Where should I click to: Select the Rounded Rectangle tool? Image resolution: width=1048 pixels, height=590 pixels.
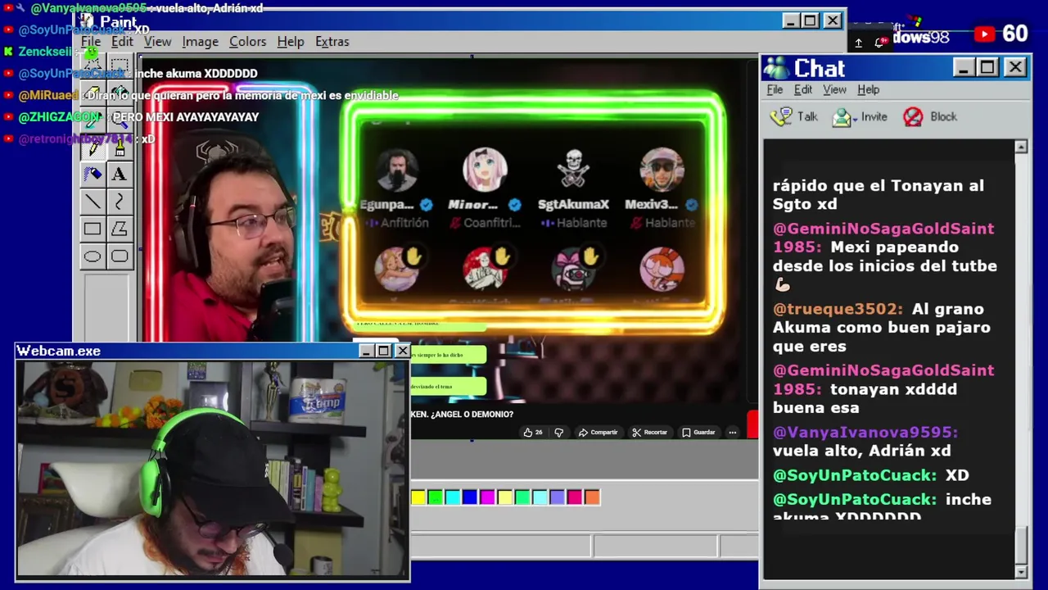click(x=120, y=256)
